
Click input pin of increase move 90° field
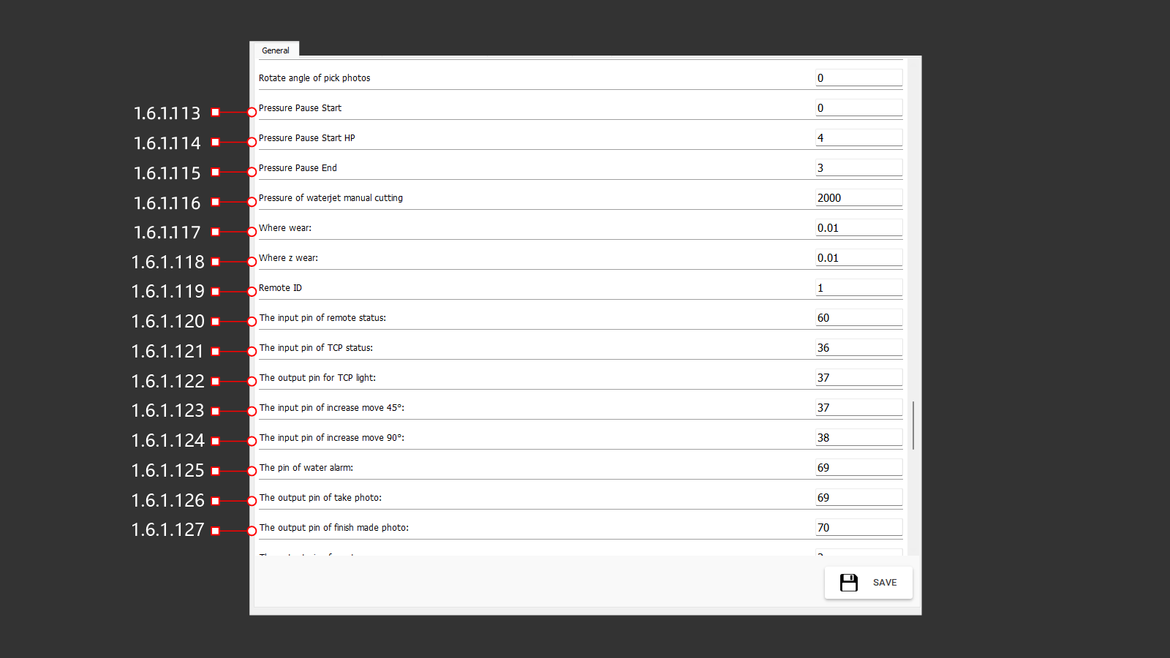click(x=858, y=438)
